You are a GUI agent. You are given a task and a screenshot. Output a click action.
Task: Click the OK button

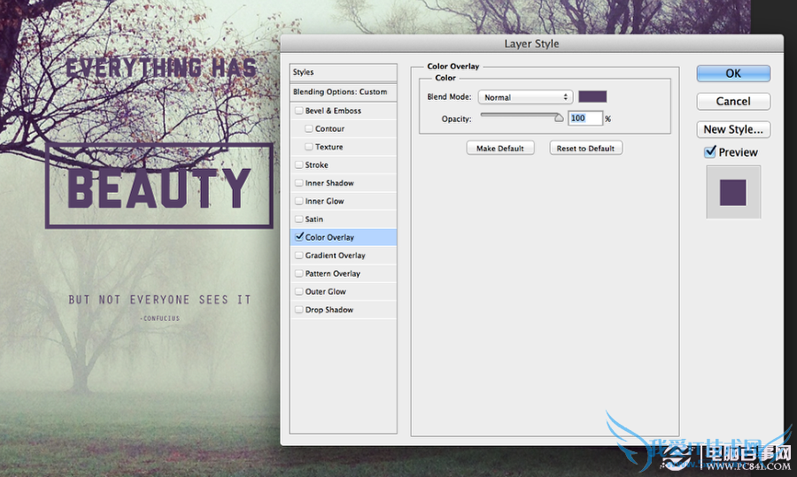click(x=733, y=73)
